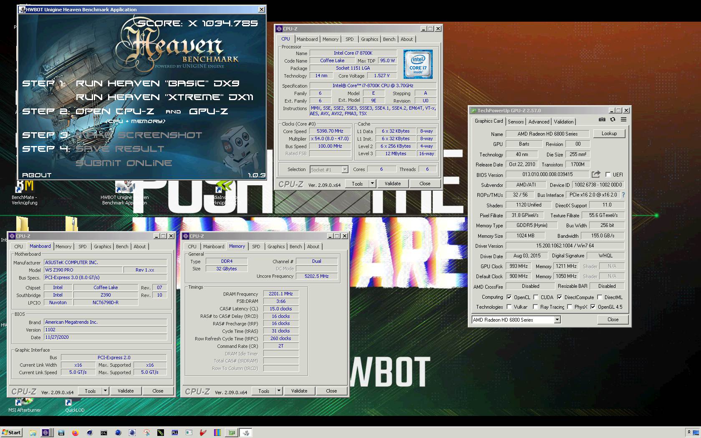Click the red swoosh taskbar icon
Image resolution: width=701 pixels, height=438 pixels.
pyautogui.click(x=203, y=433)
